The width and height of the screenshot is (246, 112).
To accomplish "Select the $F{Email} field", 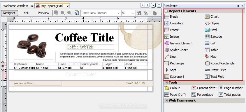I will click(65, 68).
